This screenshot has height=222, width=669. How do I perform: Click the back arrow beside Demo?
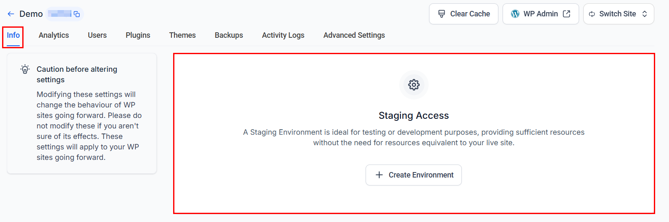pos(11,14)
